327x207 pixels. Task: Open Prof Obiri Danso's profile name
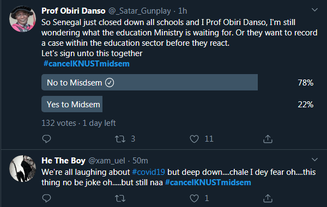pos(74,11)
